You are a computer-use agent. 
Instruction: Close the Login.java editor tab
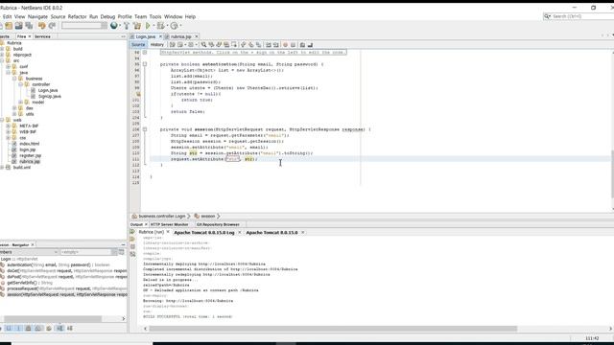click(x=160, y=36)
